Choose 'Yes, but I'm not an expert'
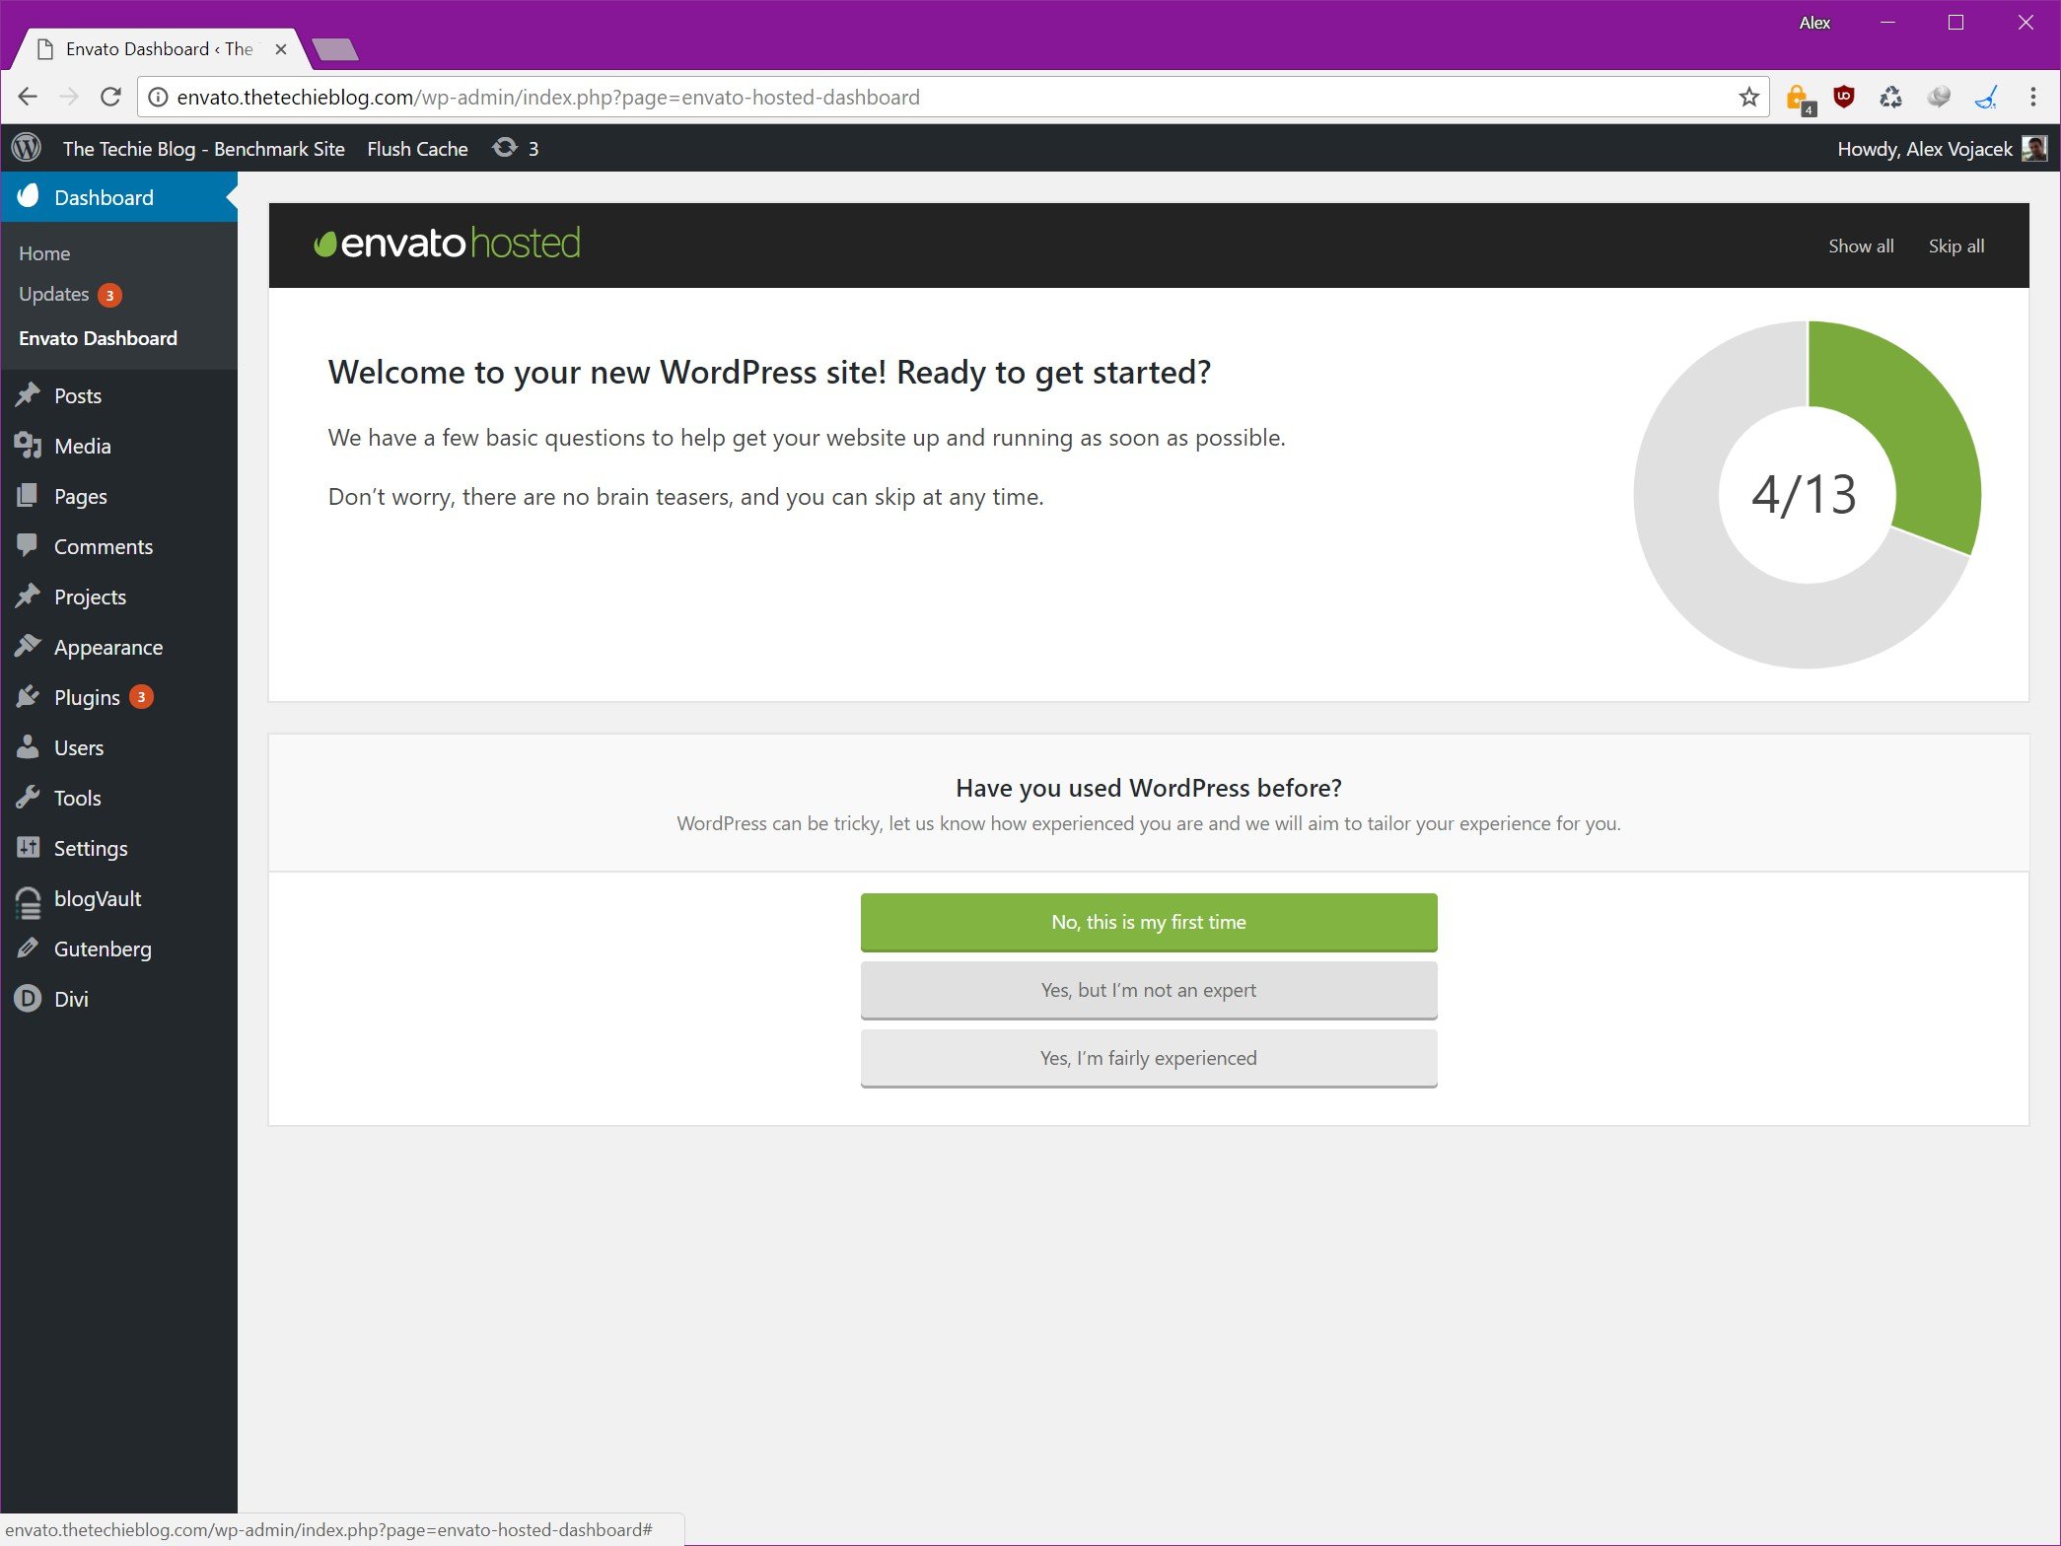 coord(1148,990)
